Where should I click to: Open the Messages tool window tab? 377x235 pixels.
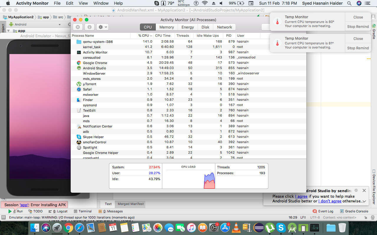click(111, 211)
